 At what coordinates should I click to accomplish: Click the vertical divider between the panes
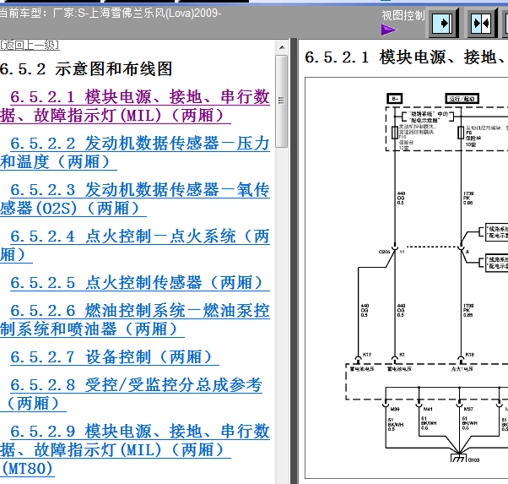pos(294,261)
